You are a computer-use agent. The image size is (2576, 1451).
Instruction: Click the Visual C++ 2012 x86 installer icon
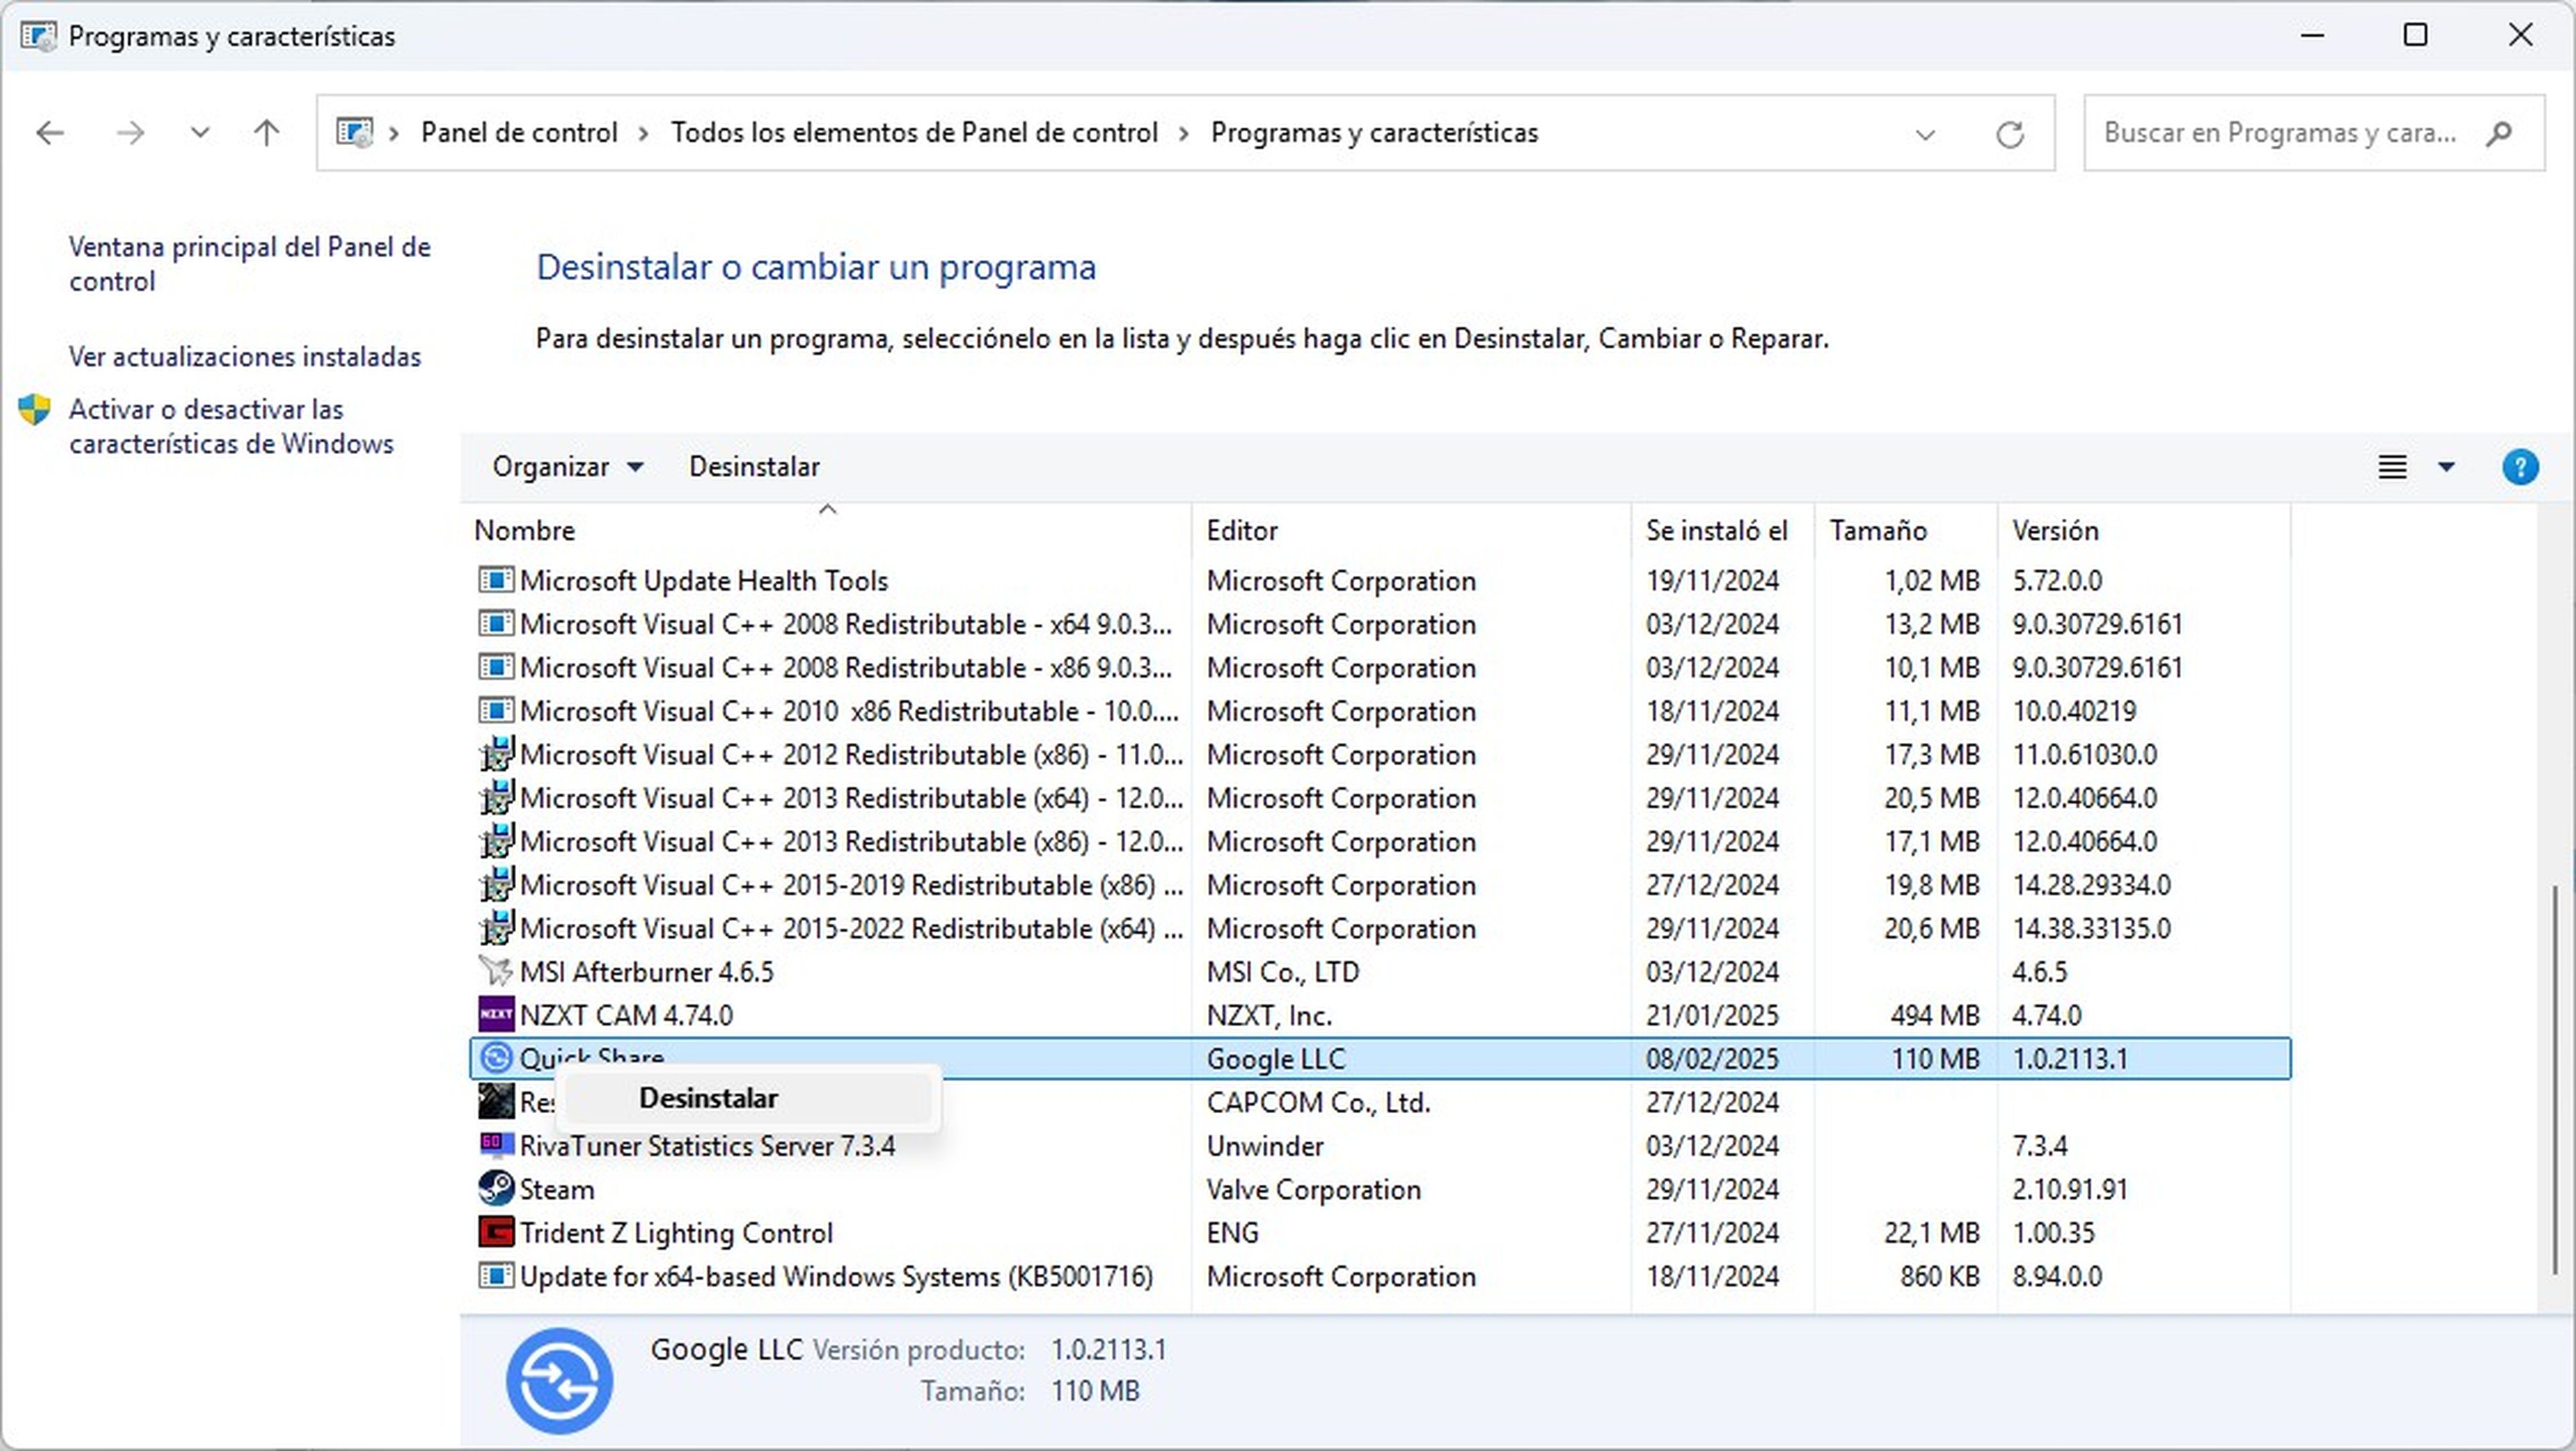(496, 754)
